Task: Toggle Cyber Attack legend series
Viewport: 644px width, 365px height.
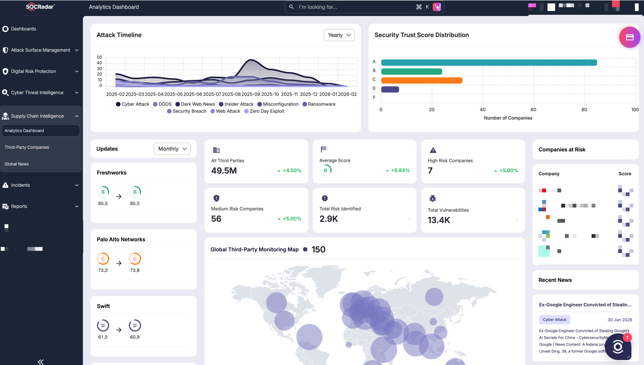Action: coord(133,104)
